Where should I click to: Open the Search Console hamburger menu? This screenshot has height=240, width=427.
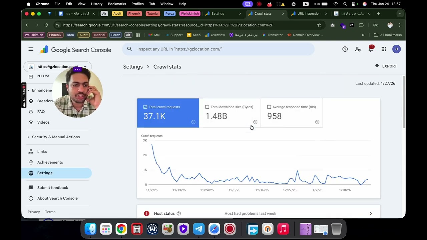(31, 49)
